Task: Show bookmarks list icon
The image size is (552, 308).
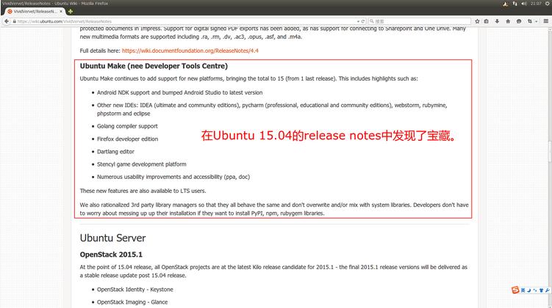Action: tap(486, 21)
